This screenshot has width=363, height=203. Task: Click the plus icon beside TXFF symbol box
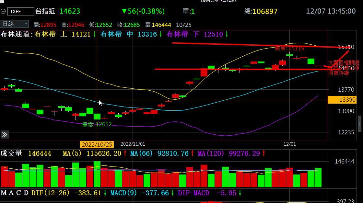tap(3, 11)
